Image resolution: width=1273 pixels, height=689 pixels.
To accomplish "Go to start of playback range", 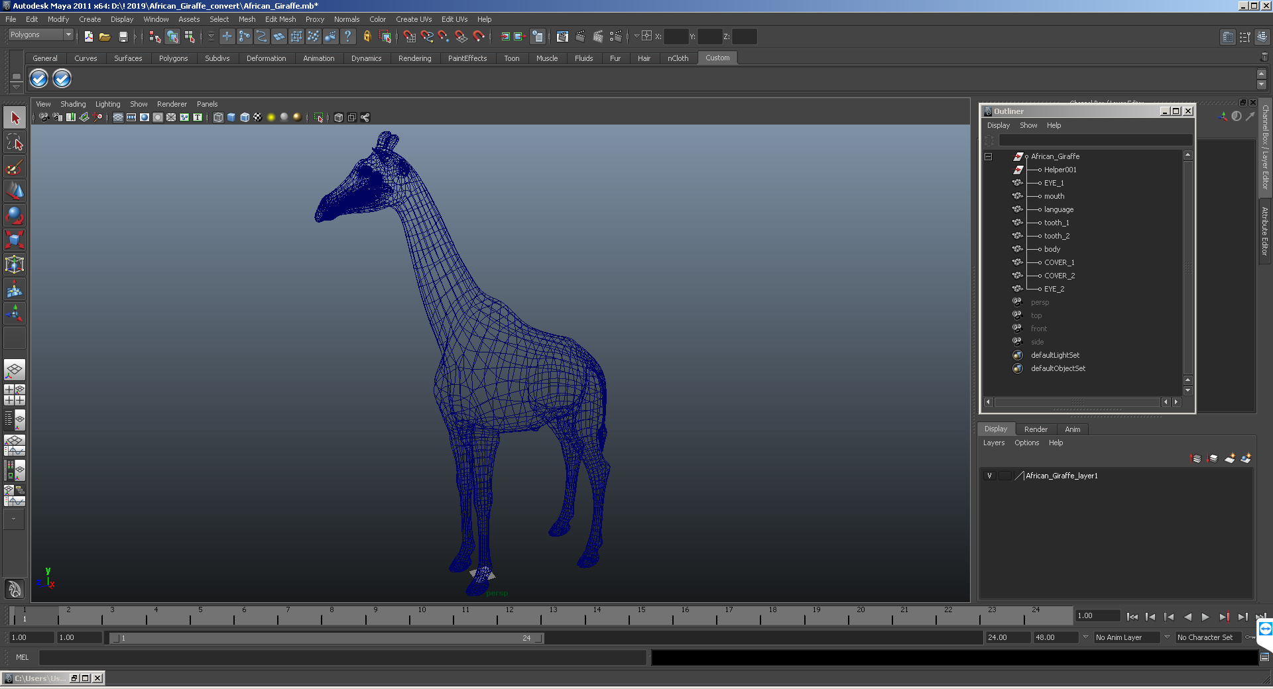I will pyautogui.click(x=1132, y=617).
